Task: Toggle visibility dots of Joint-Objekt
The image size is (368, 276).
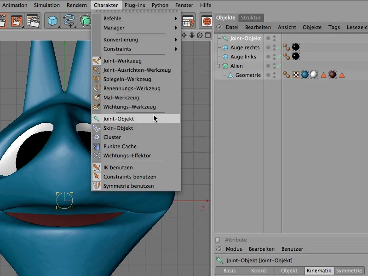Action: (274, 38)
